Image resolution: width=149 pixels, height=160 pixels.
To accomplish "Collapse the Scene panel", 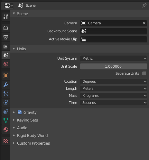I will click(x=14, y=13).
